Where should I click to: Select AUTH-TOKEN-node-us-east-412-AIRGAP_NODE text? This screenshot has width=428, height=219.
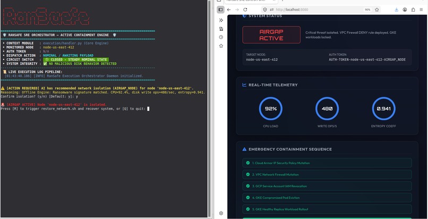tap(367, 59)
